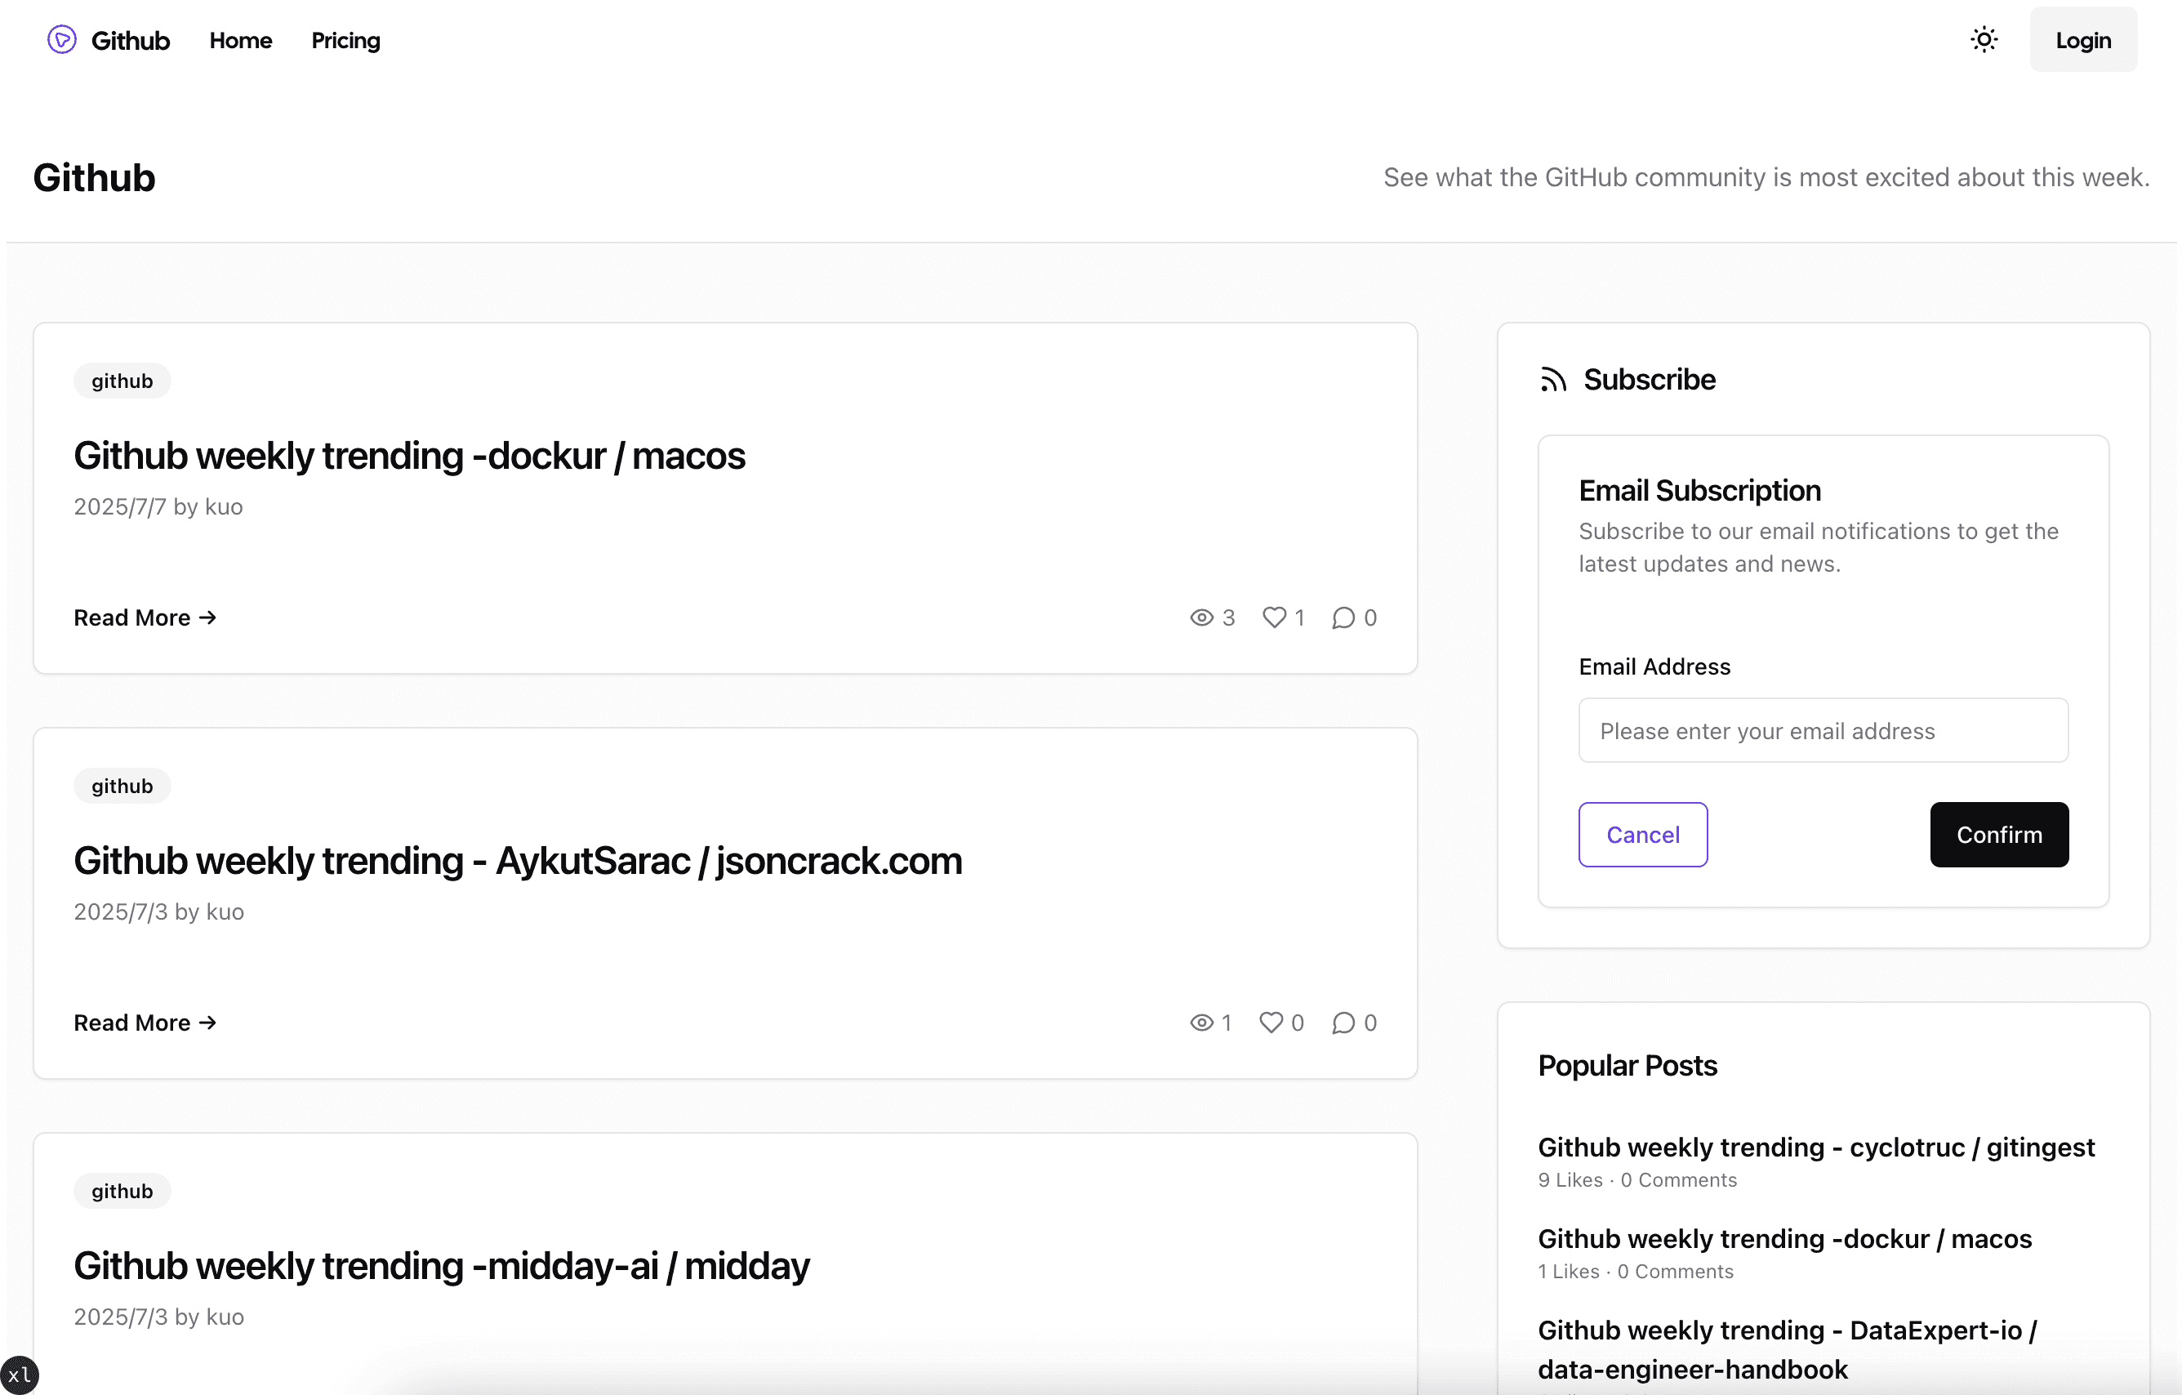The image size is (2182, 1395).
Task: Open the Home menu item
Action: click(x=240, y=40)
